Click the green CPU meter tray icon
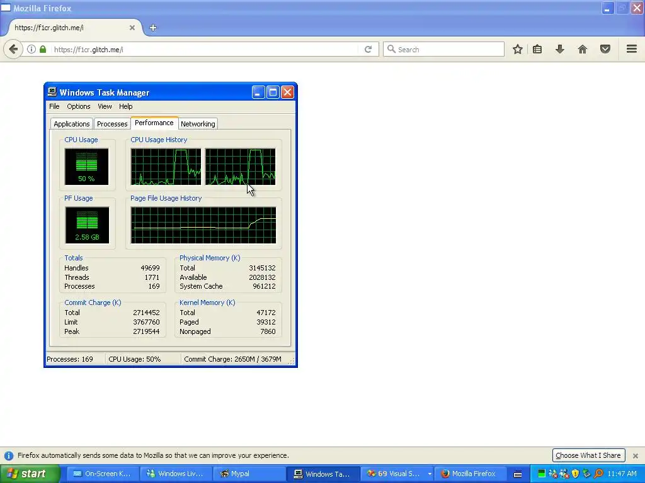645x483 pixels. tap(541, 474)
